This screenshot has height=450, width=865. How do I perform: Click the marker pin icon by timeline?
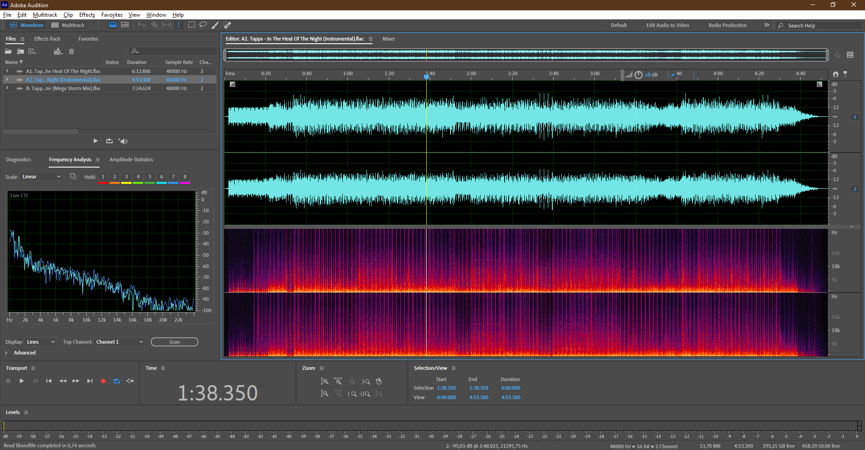tap(845, 74)
